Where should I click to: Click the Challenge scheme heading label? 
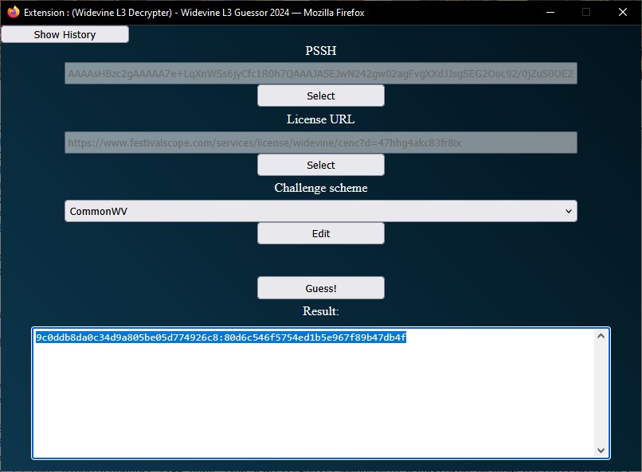(x=320, y=188)
